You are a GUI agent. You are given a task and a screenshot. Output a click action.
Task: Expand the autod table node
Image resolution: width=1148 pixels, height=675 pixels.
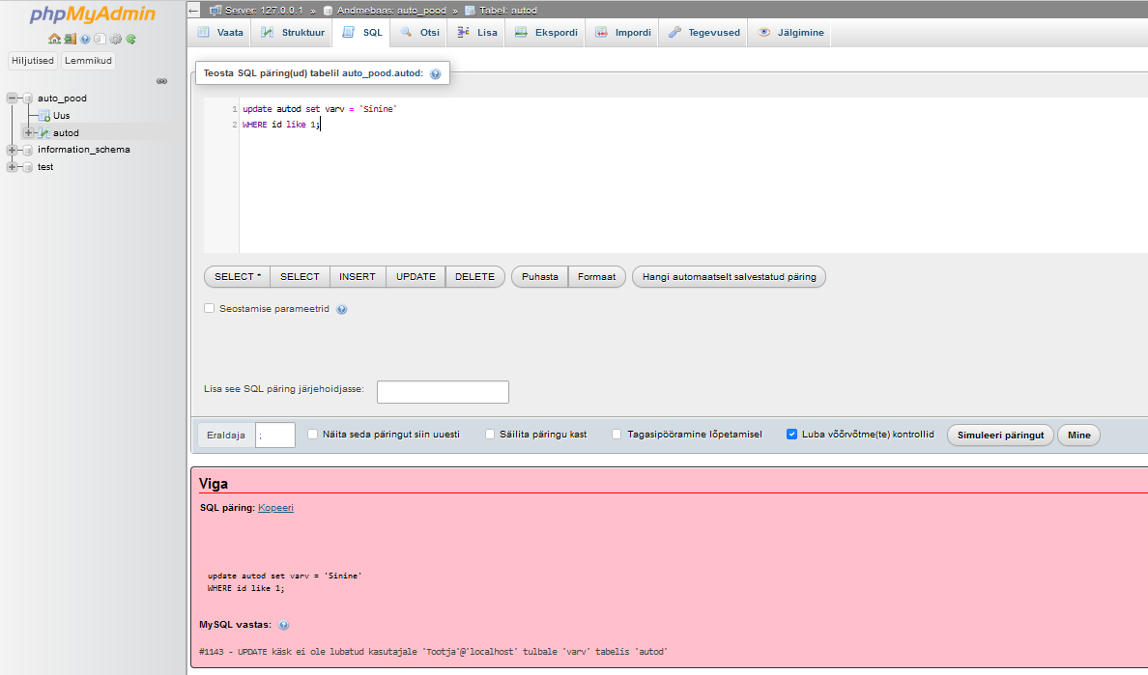(x=28, y=132)
